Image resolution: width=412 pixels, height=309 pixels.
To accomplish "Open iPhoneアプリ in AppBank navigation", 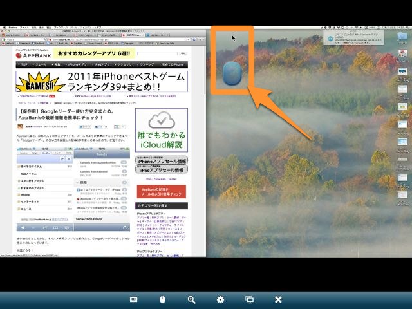I will pyautogui.click(x=77, y=64).
